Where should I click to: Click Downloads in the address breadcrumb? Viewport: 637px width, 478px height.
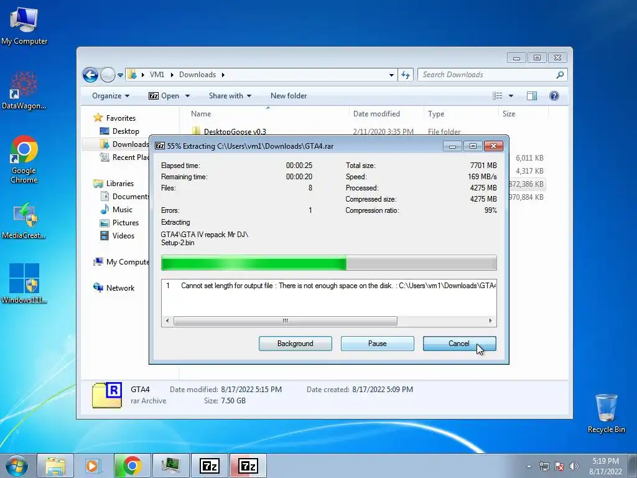click(x=197, y=75)
